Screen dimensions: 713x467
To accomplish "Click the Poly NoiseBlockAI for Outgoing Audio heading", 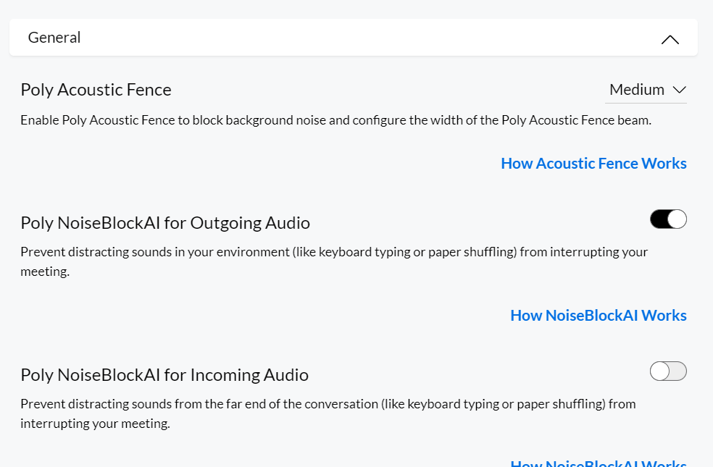I will 165,223.
